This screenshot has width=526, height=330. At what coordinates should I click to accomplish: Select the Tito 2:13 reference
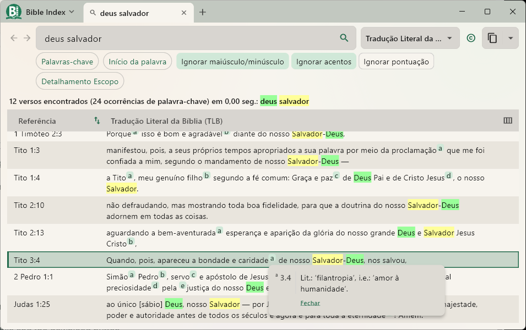[x=29, y=233]
